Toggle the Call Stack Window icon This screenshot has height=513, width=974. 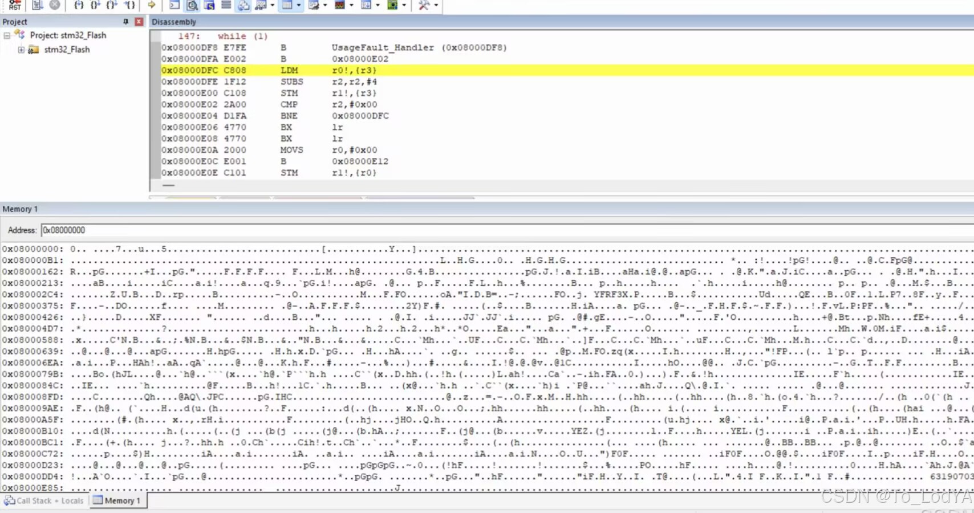(x=243, y=5)
